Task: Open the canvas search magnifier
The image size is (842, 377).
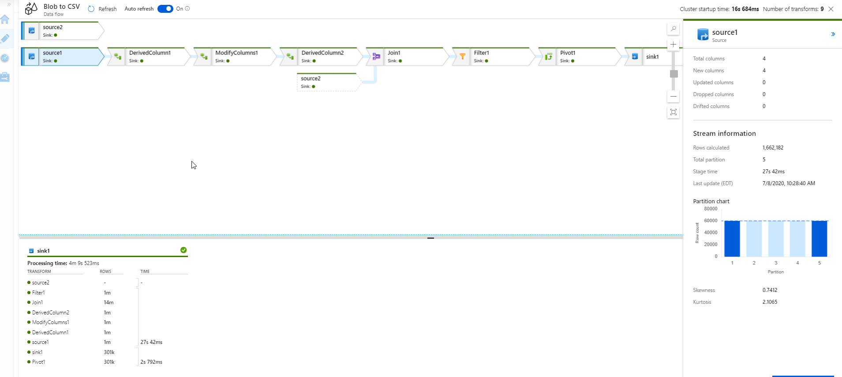Action: (674, 29)
